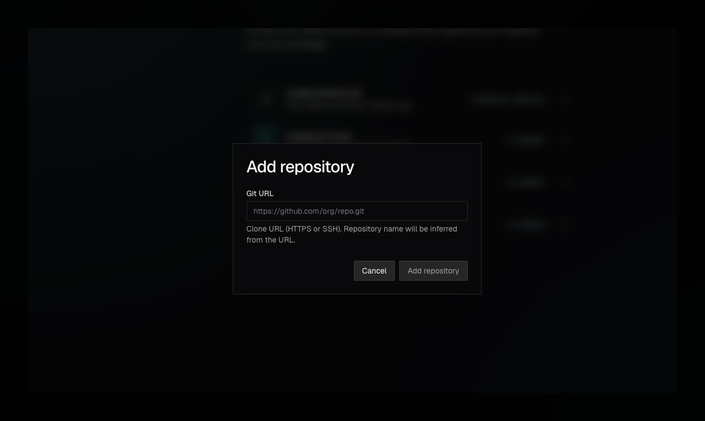Click the grayed Add repository submit button
The height and width of the screenshot is (421, 705).
point(434,271)
